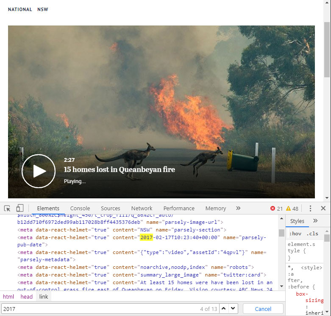Click the page vertical scrollbar thumb
Screen dimensions: 331x316
pyautogui.click(x=327, y=50)
